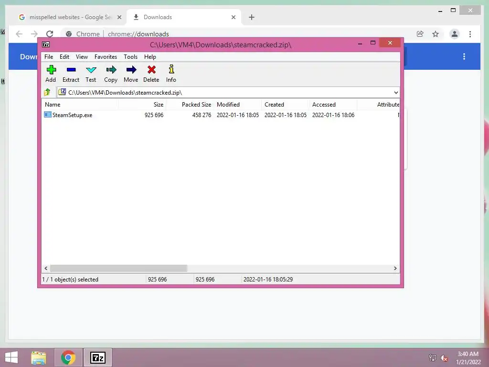Click horizontal scrollbar left arrow
The width and height of the screenshot is (489, 367).
coord(46,269)
